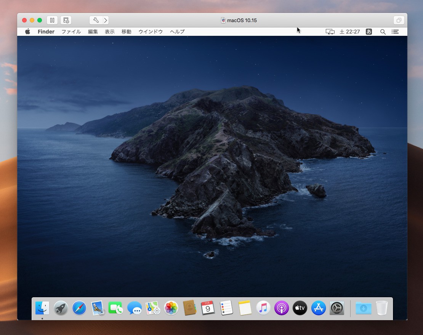Viewport: 423px width, 335px height.
Task: Switch the Japanese input source
Action: pos(369,32)
